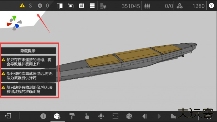Open the help question mark button
Viewport: 217px width, 122px height.
click(x=211, y=5)
